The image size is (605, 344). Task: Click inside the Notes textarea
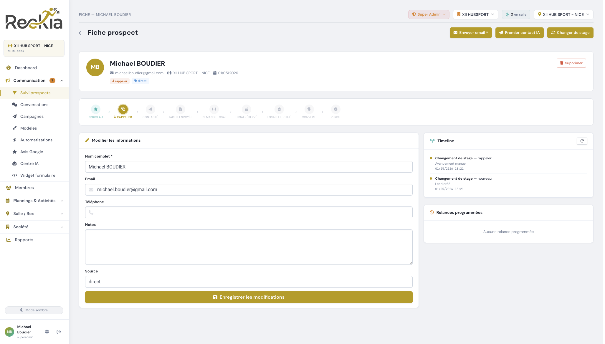249,247
